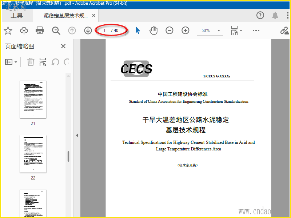This screenshot has height=218, width=291.
Task: Click the text 中国工程建设协会标准
Action: (183, 94)
